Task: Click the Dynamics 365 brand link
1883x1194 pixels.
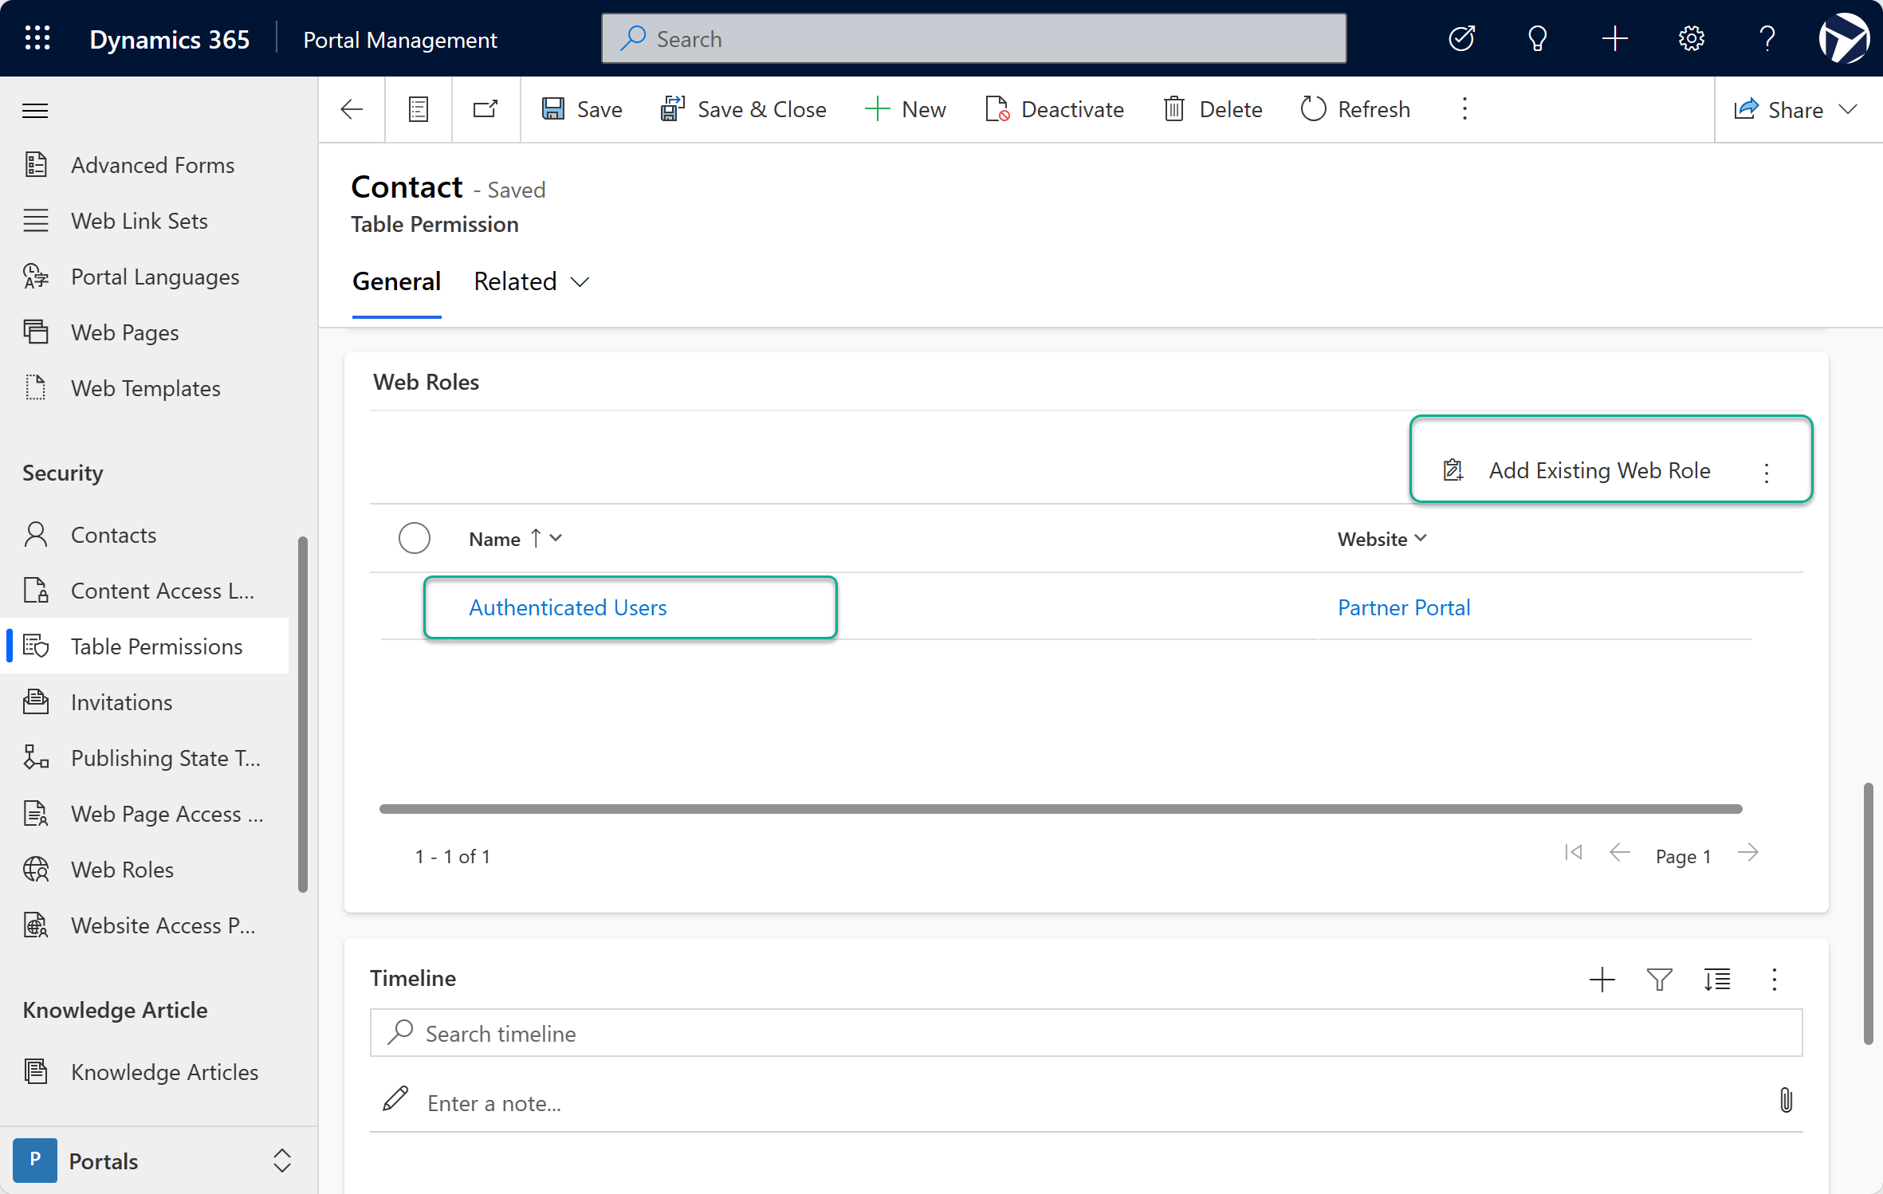Action: click(x=169, y=39)
